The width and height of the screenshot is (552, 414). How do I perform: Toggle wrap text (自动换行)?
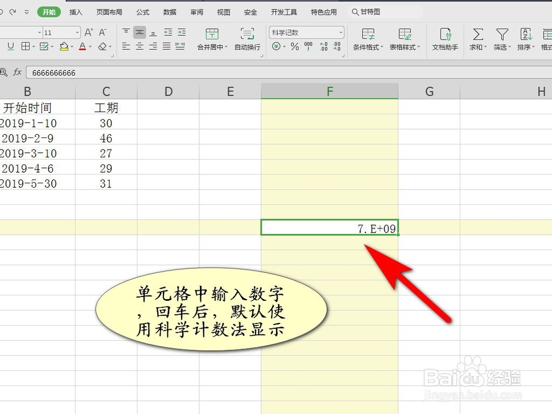point(247,39)
